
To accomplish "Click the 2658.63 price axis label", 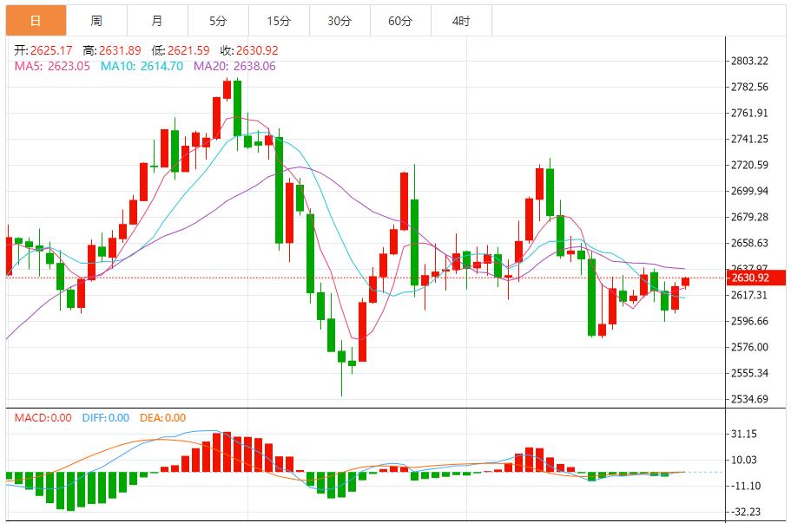I will coord(749,243).
